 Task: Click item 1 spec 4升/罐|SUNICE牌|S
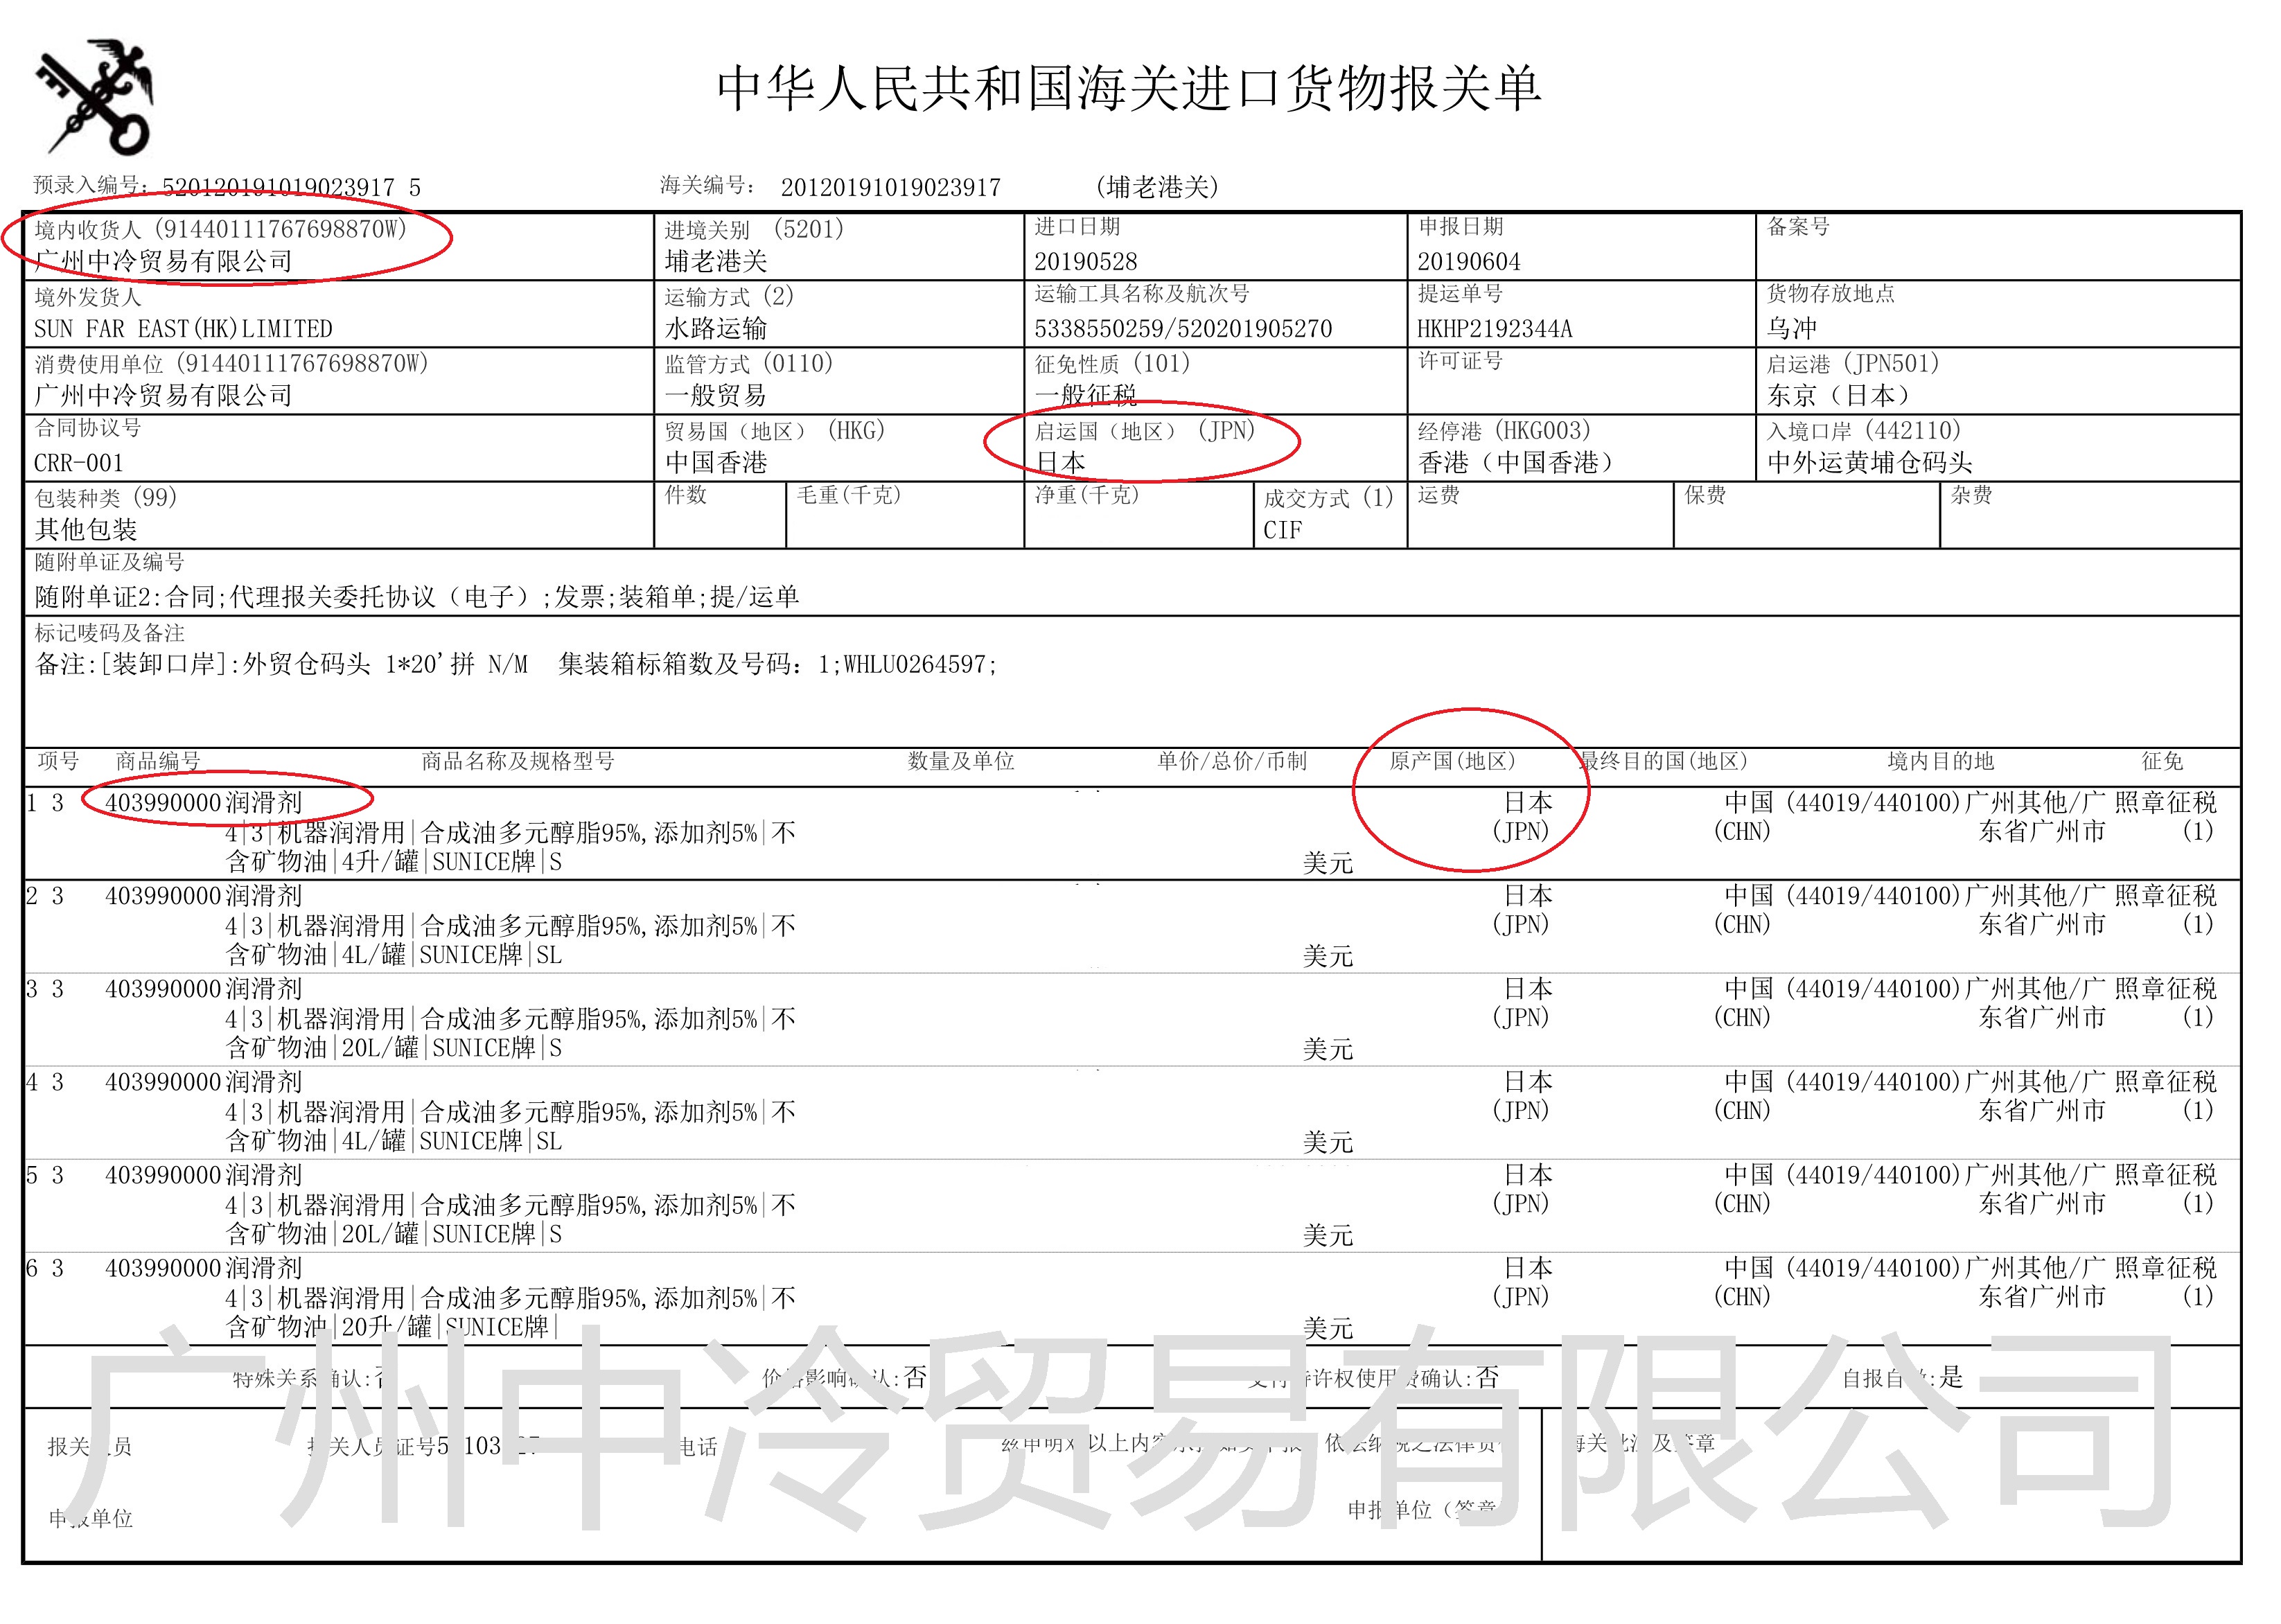[x=451, y=861]
